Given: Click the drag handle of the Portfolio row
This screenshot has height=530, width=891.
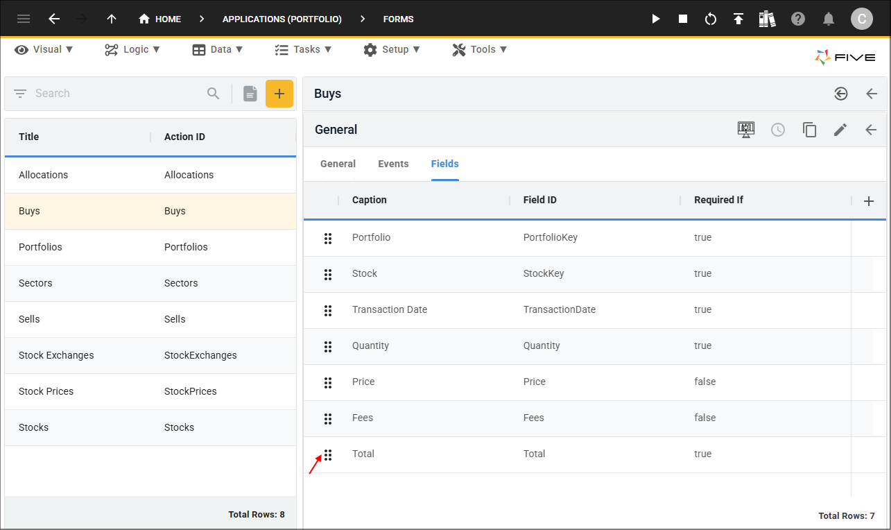Looking at the screenshot, I should click(x=328, y=239).
